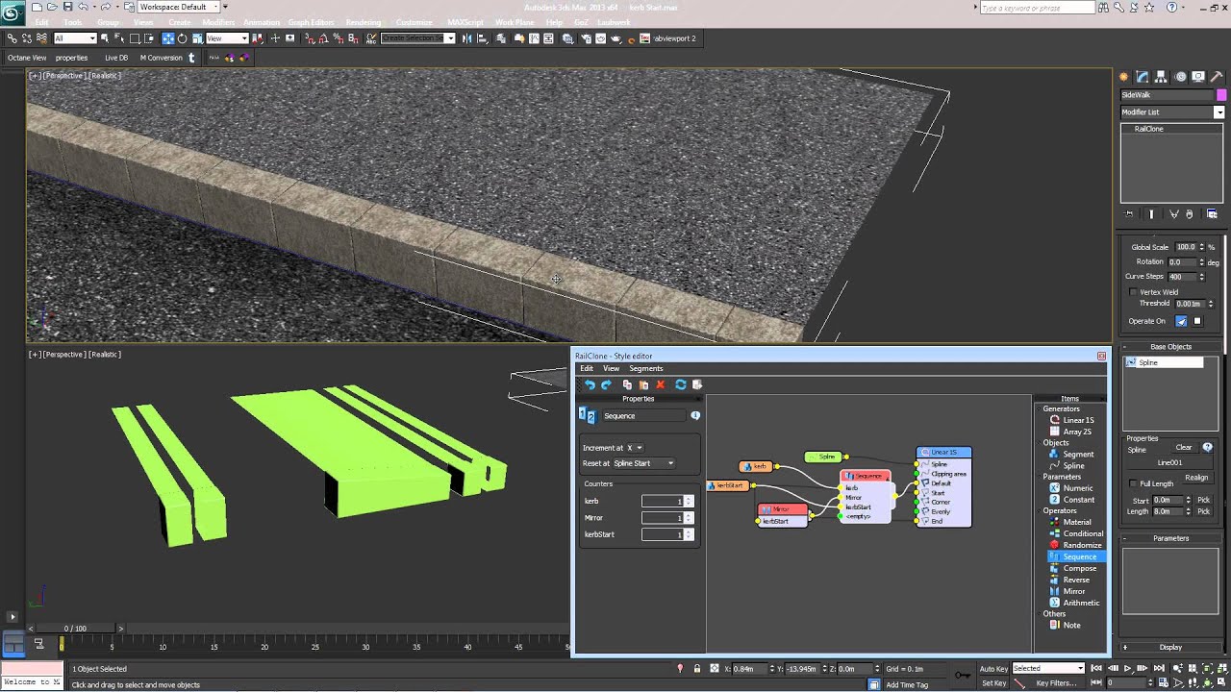Image resolution: width=1231 pixels, height=692 pixels.
Task: Open the Hierarchy command panel tab
Action: point(1161,77)
